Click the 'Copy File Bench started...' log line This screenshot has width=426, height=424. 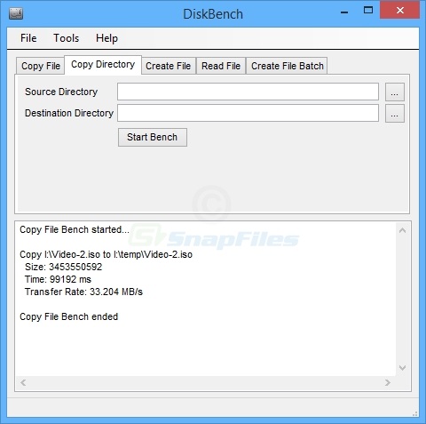[x=75, y=229]
